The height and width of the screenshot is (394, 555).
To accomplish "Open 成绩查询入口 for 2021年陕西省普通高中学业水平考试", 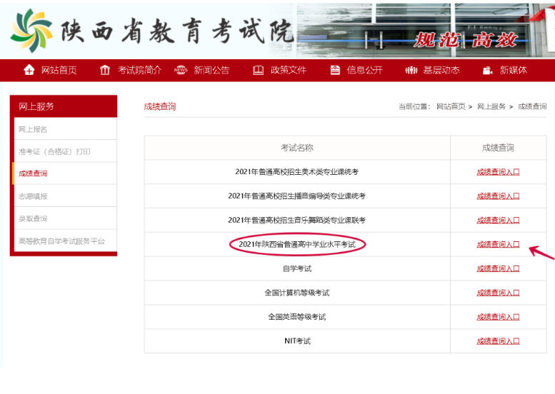I will tap(498, 244).
